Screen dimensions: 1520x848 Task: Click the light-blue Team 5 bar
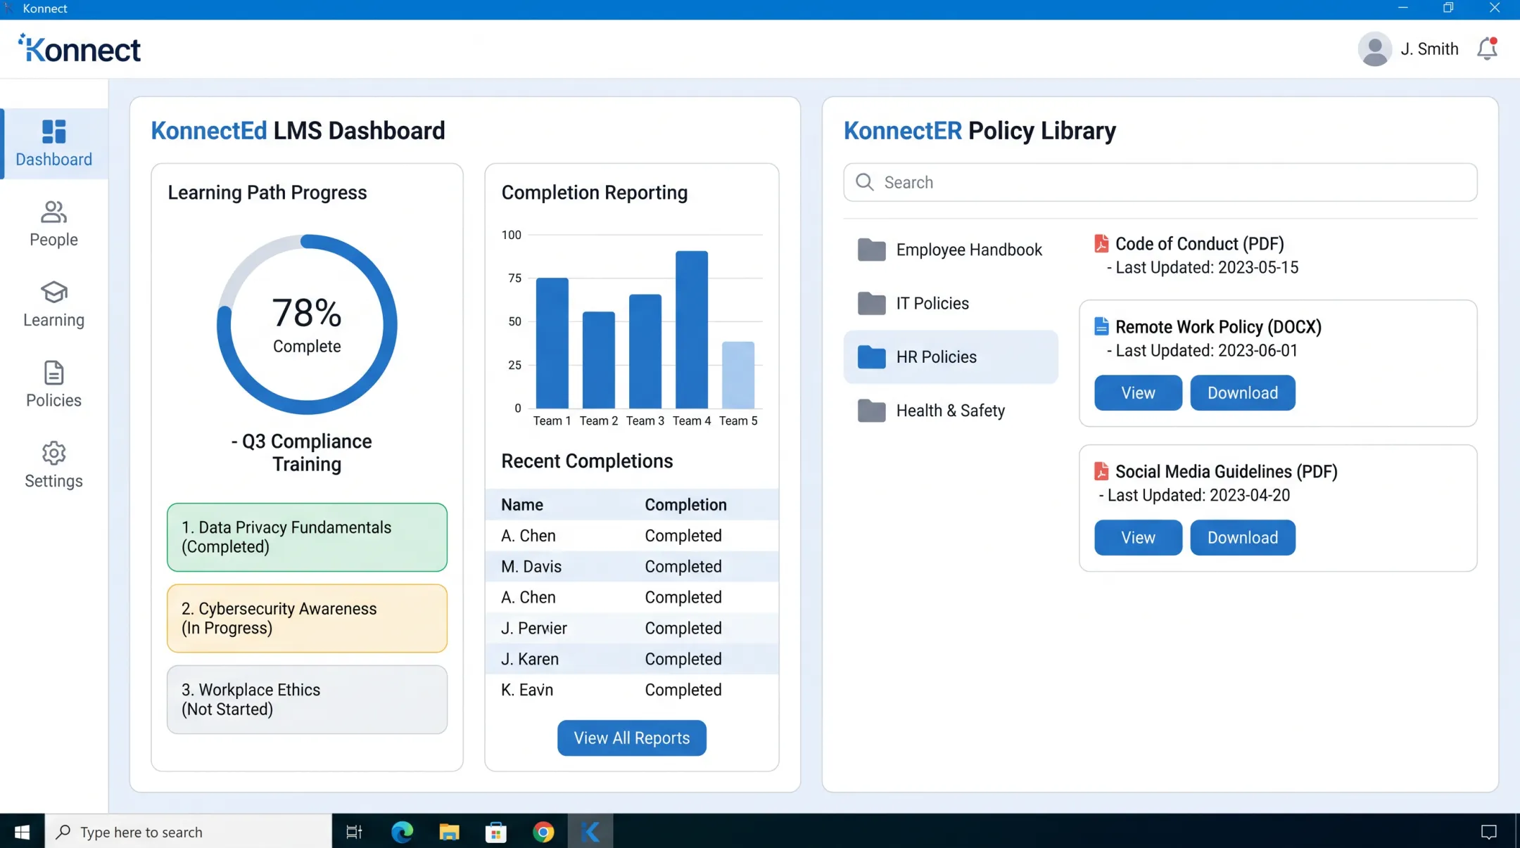tap(738, 375)
